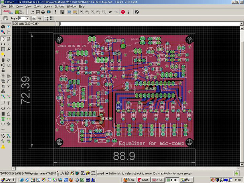Click the Grid settings icon
Screen dimensions: 244x183
coord(5,18)
